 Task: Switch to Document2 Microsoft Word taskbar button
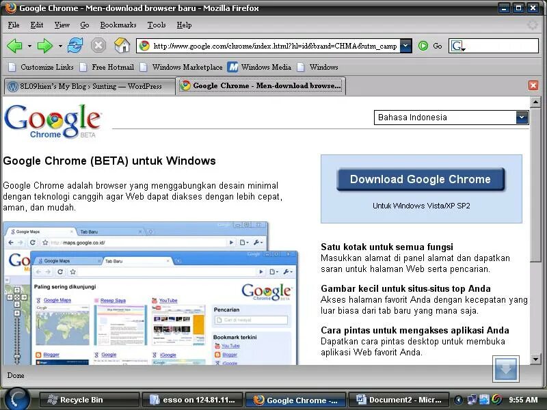398,400
